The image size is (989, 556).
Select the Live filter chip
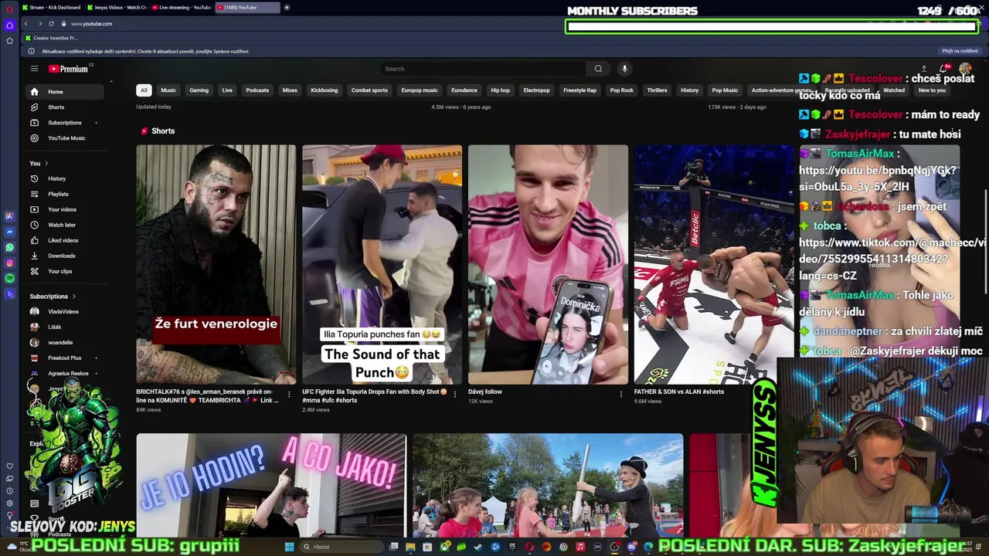pos(227,90)
